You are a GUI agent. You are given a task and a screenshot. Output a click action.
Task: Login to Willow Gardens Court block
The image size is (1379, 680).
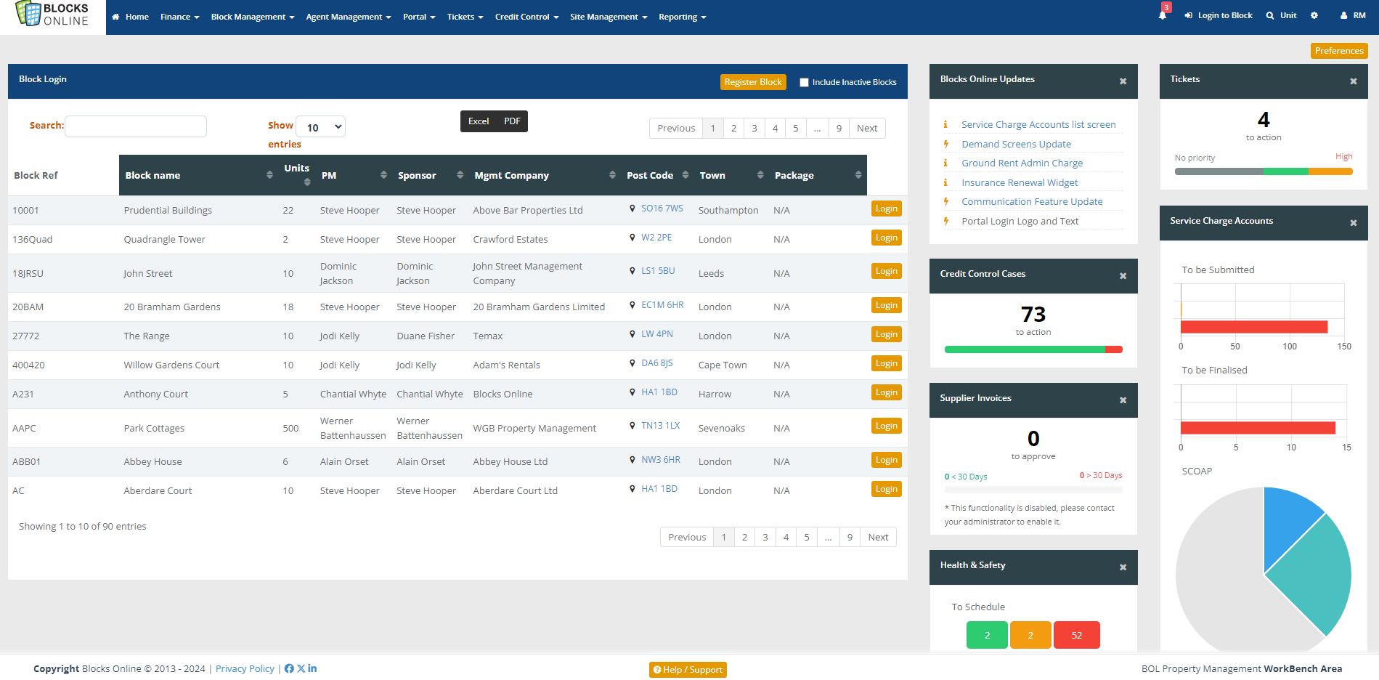(886, 363)
